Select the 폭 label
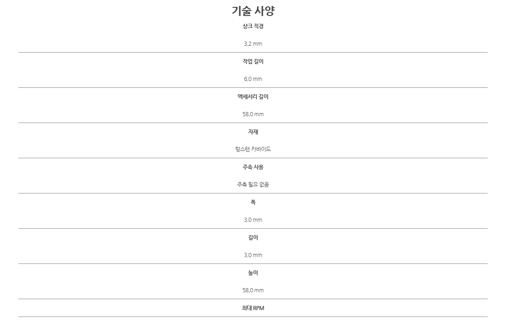This screenshot has width=506, height=322. pyautogui.click(x=253, y=202)
